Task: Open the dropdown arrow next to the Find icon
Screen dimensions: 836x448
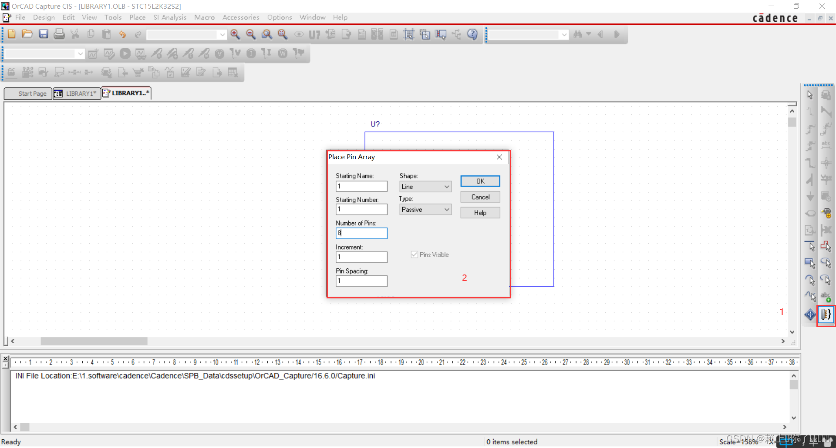Action: (x=589, y=34)
